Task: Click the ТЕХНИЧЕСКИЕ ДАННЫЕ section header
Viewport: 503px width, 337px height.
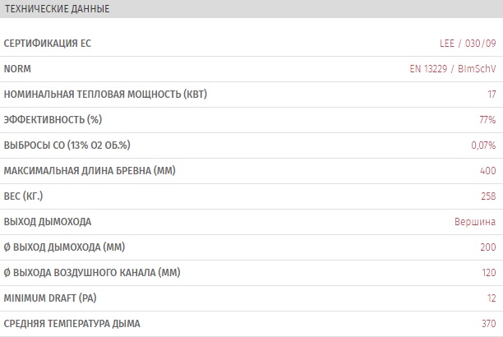Action: point(57,9)
